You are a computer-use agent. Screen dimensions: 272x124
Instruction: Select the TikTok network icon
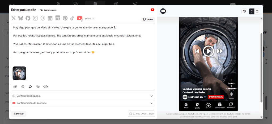pos(72,18)
